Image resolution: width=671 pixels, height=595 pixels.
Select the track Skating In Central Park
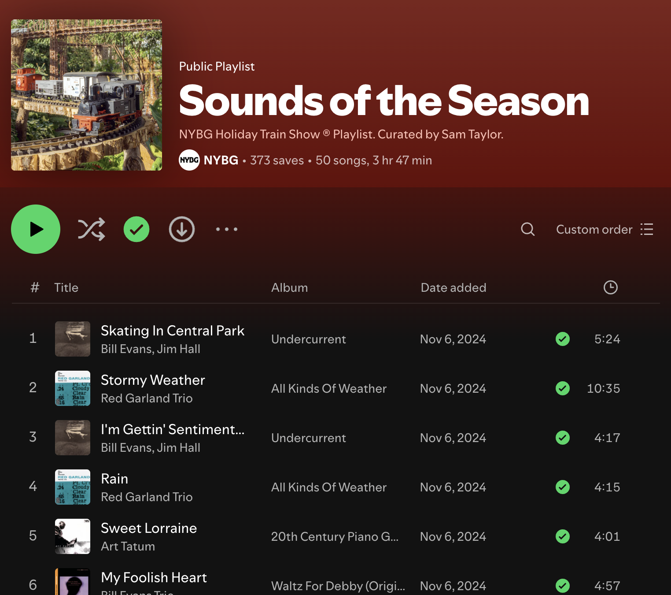(x=173, y=331)
